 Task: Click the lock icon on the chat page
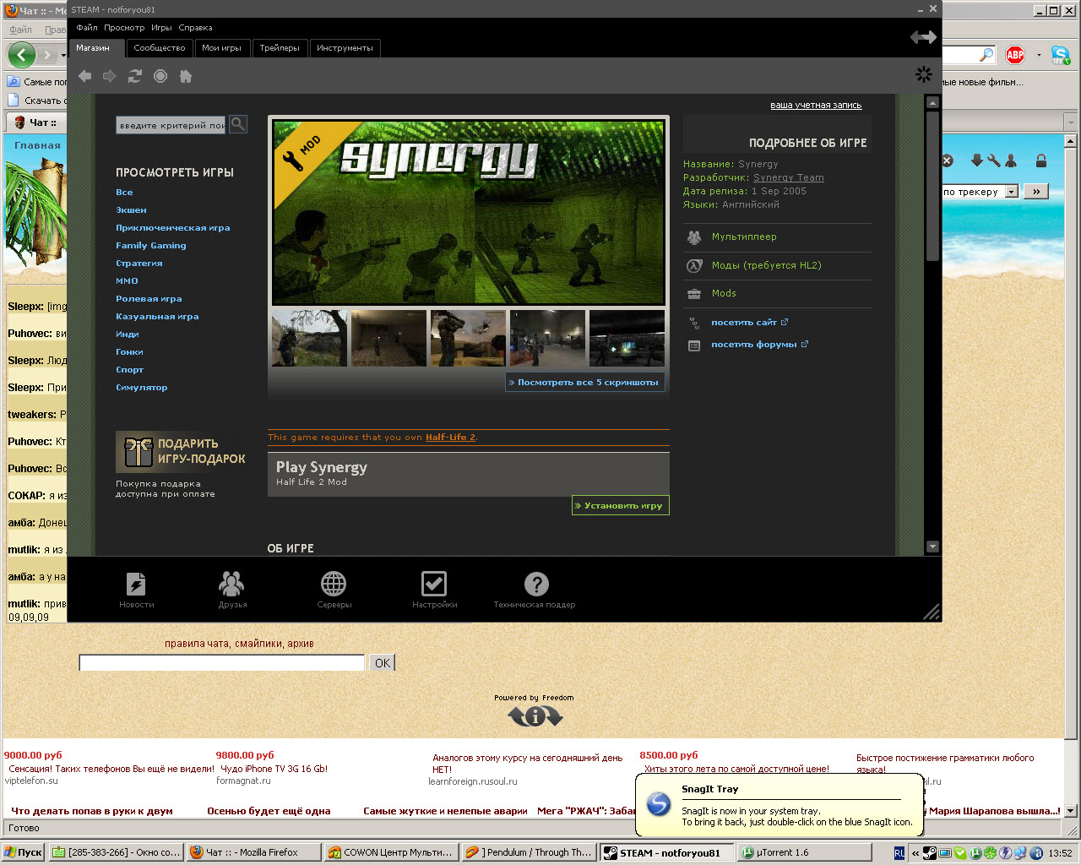1041,160
